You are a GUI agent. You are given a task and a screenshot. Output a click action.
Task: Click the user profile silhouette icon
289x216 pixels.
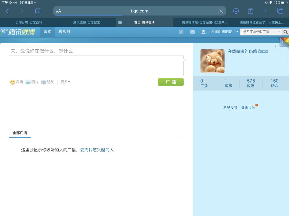pos(203,32)
